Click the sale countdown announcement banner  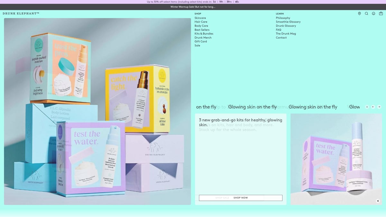point(193,2)
